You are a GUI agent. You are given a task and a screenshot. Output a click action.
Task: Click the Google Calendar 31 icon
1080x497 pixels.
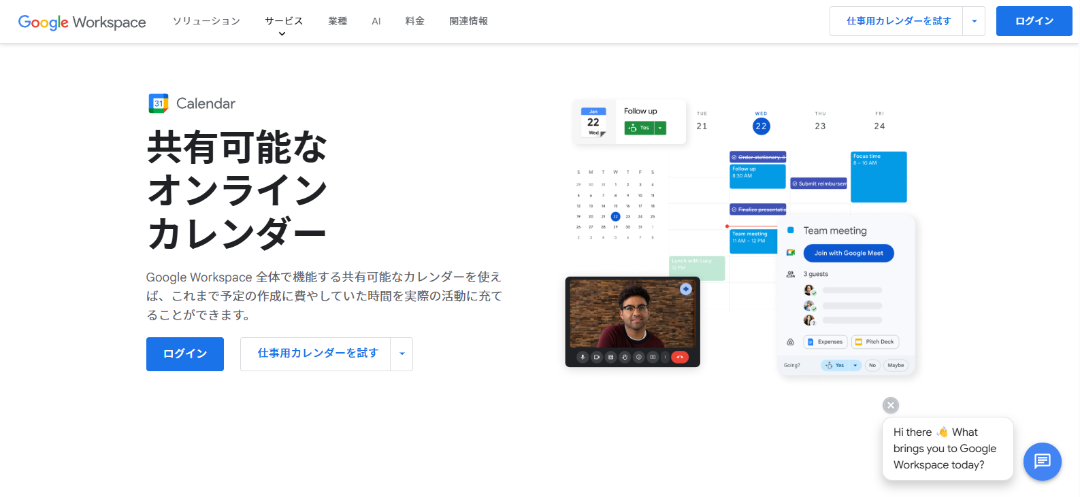pos(159,103)
